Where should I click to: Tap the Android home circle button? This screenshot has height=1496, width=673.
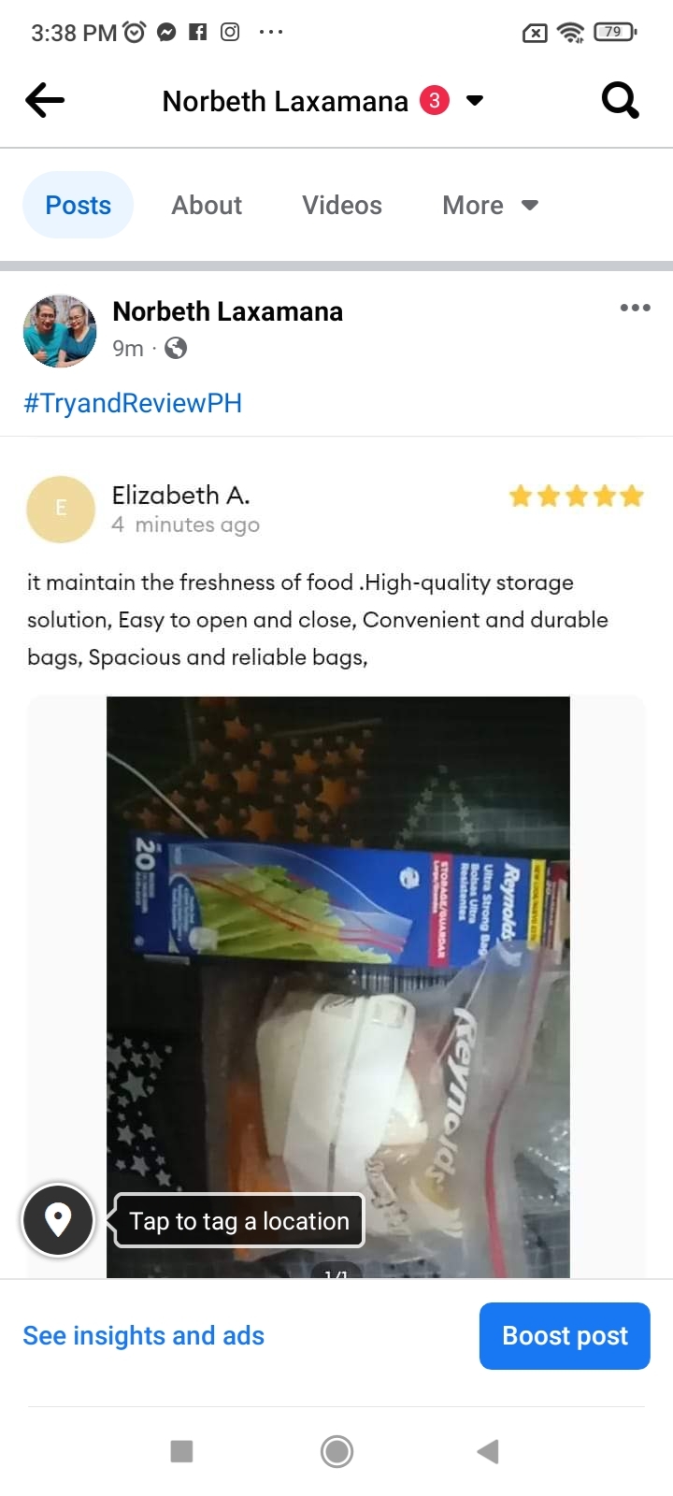(336, 1451)
